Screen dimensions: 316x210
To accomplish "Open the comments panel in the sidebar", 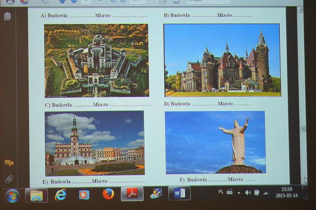I will (9, 163).
